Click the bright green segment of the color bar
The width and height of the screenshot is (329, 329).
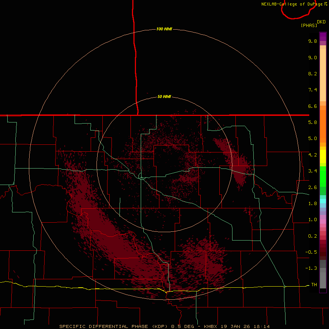coord(323,177)
